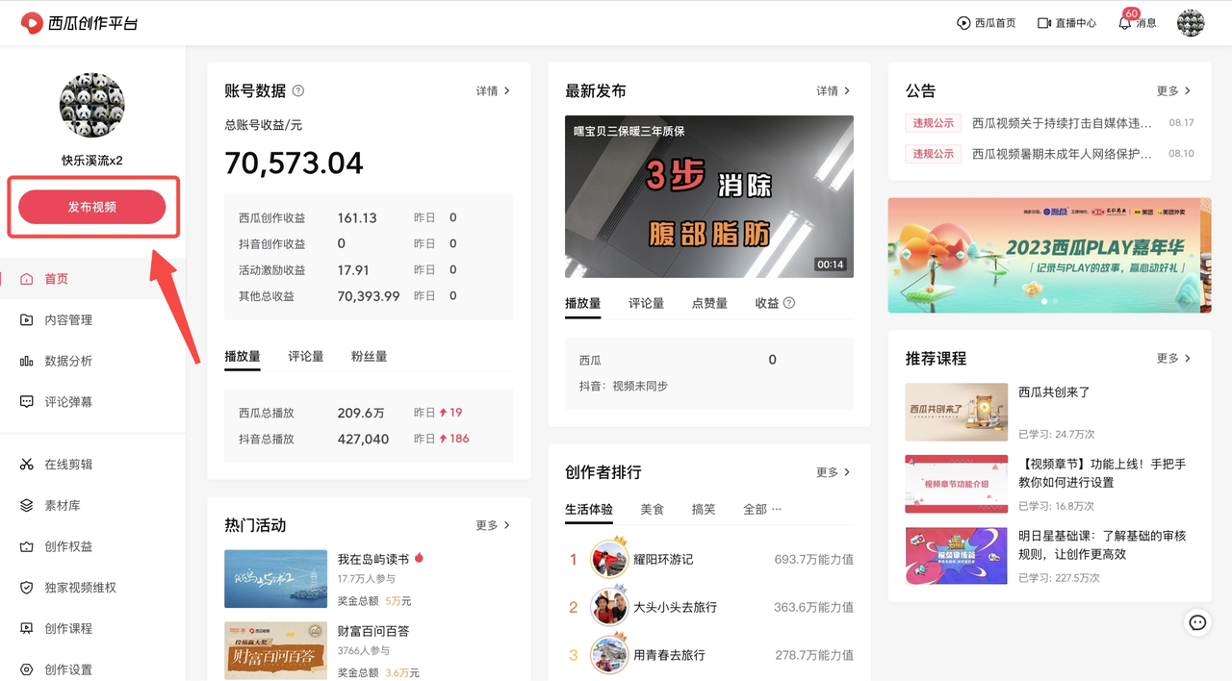Click the 素材库 layers icon

[27, 505]
